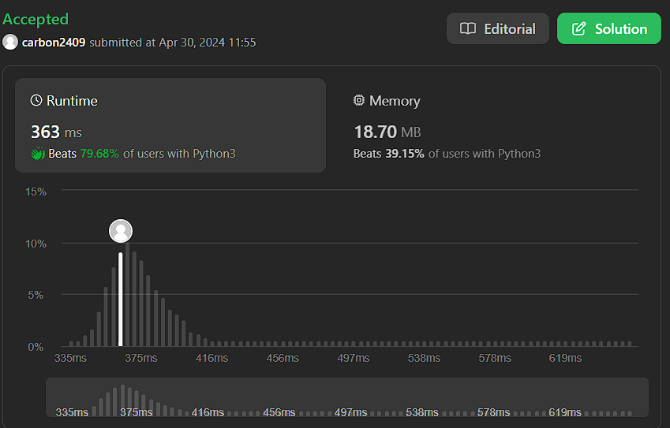Click the avatar marker above the highlighted chart bar

point(121,231)
